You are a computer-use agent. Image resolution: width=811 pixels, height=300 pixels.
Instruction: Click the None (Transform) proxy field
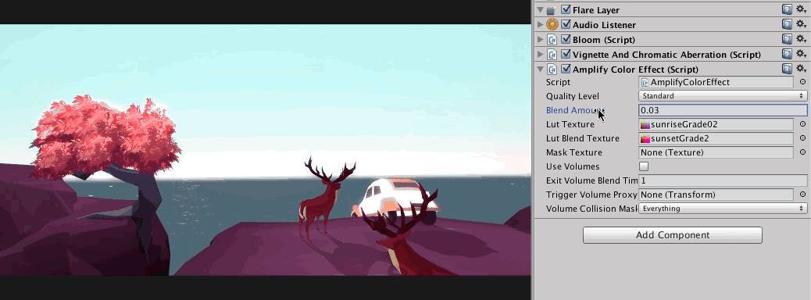click(x=716, y=195)
